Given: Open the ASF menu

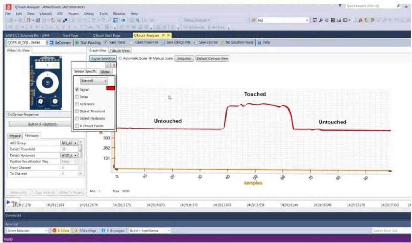Looking at the screenshot, I should tap(60, 14).
